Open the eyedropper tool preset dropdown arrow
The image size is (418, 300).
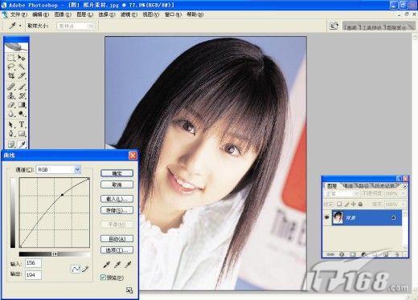pos(20,26)
